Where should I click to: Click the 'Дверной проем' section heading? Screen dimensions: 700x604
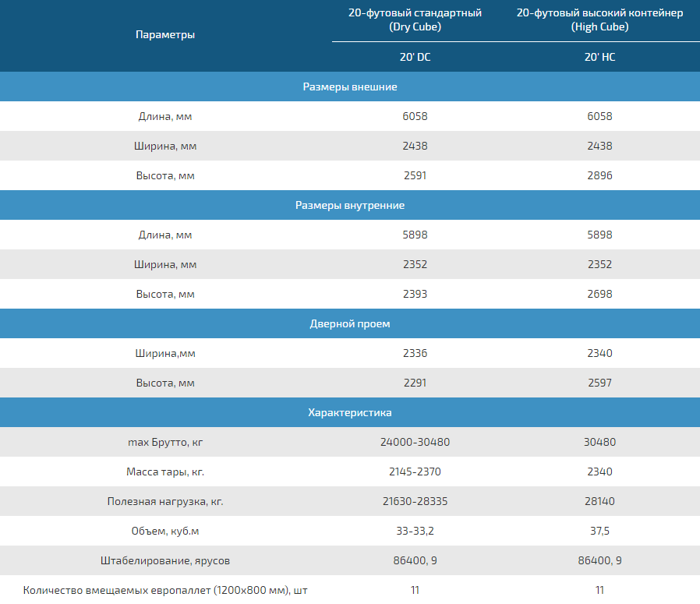click(350, 323)
